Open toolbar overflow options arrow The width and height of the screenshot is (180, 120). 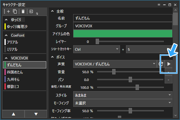pos(37,14)
